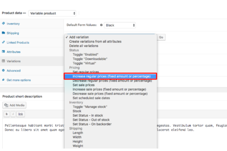Select Delete all variations option
The width and height of the screenshot is (227, 151).
click(x=111, y=46)
